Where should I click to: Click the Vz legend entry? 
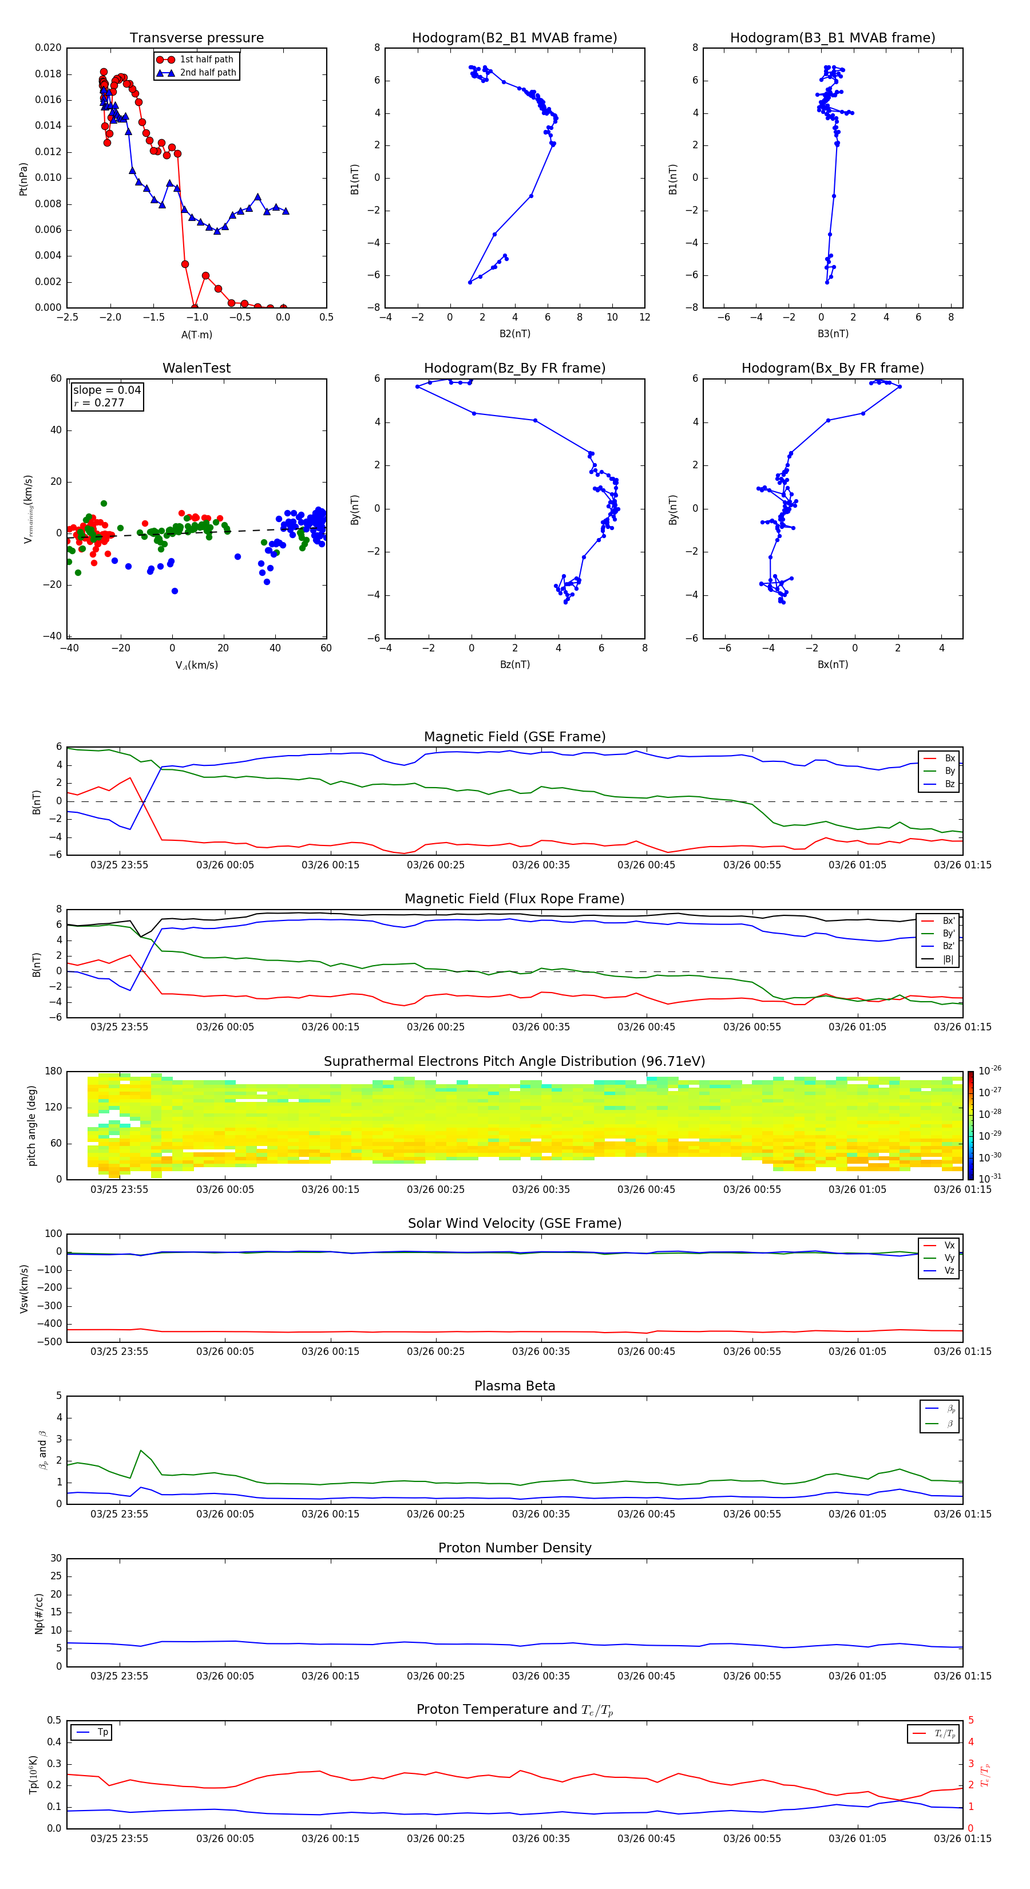tap(939, 1271)
